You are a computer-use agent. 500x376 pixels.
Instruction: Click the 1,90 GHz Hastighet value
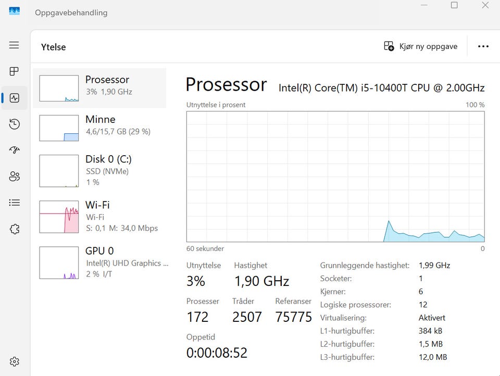click(262, 281)
